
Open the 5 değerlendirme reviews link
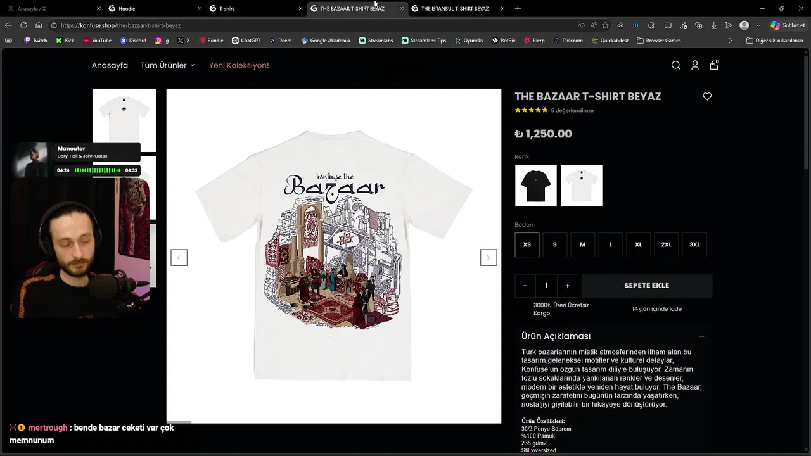(572, 110)
